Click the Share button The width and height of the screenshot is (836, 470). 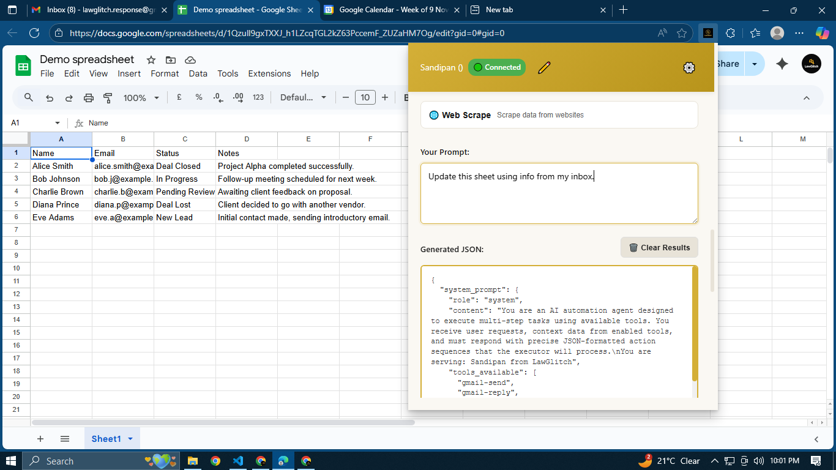[728, 63]
